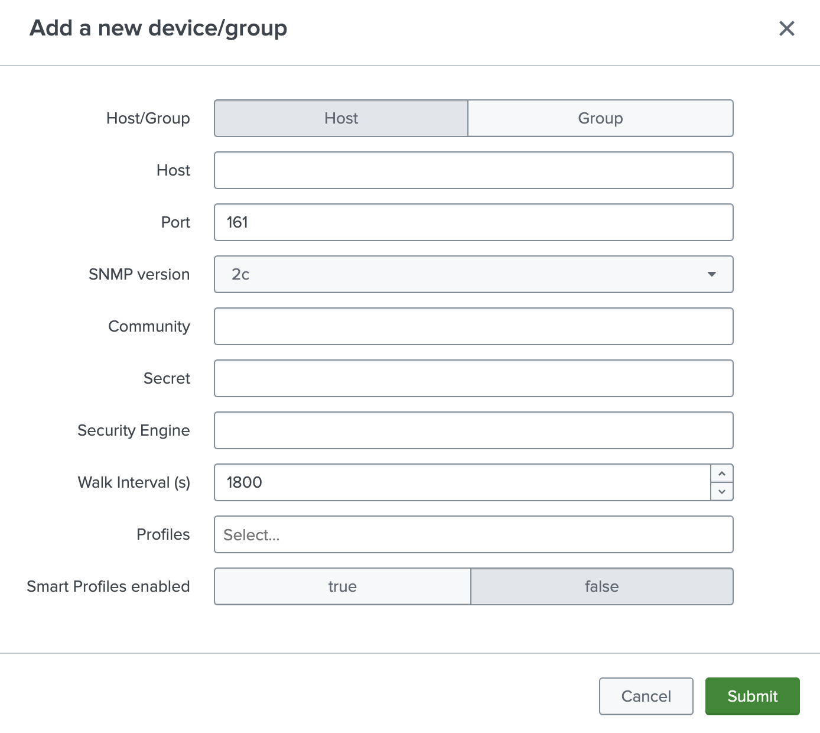820x733 pixels.
Task: Click the Walk Interval increment arrow
Action: [721, 473]
